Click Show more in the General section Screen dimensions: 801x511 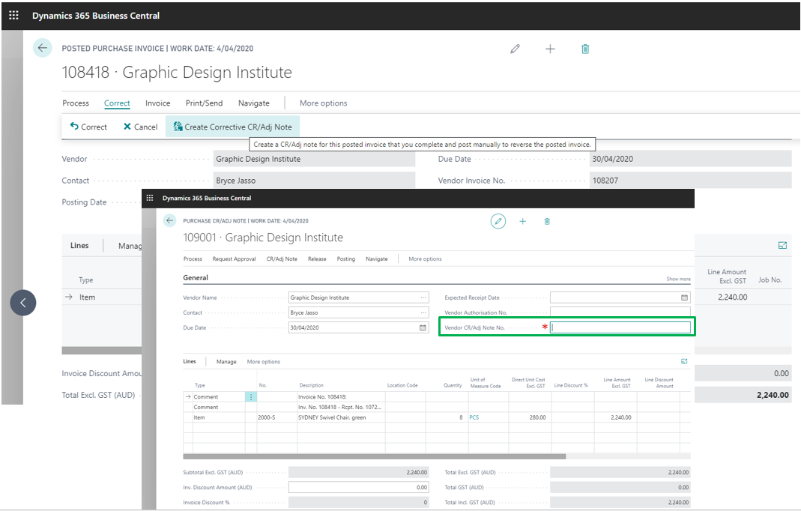point(678,279)
